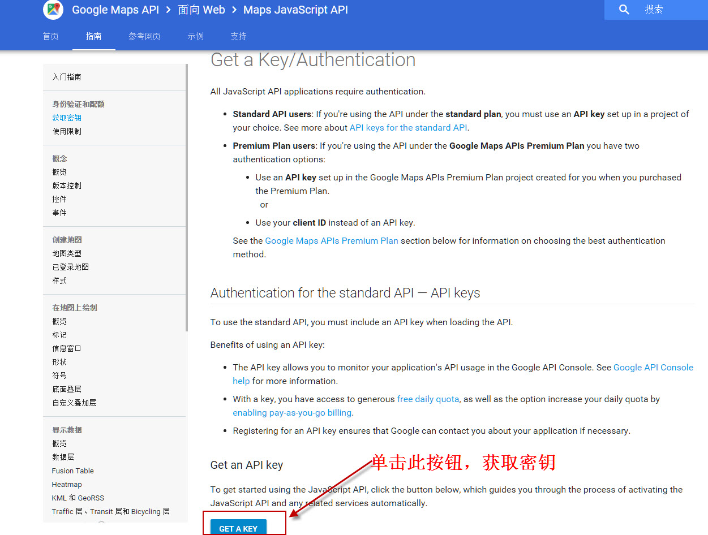Open 入门指南 in the sidebar
708x535 pixels.
(x=67, y=77)
